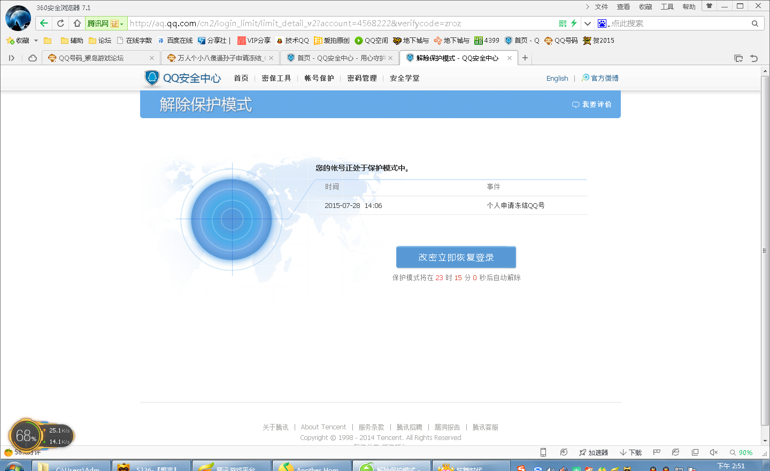Viewport: 770px width, 471px height.
Task: Reload the page with the refresh icon
Action: click(60, 23)
